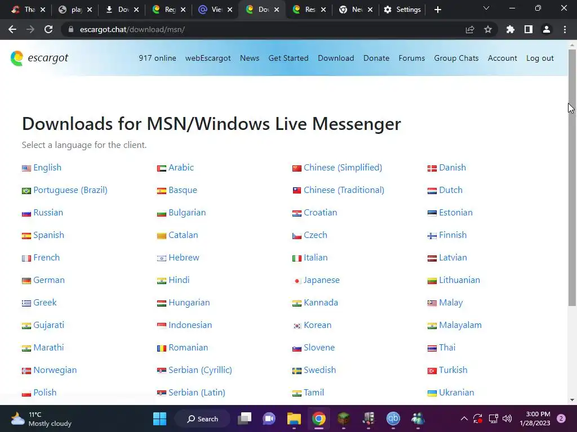577x432 pixels.
Task: Click the taskbar Search box
Action: coord(202,418)
